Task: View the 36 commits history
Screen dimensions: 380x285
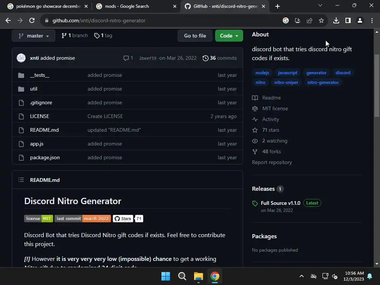Action: (220, 58)
